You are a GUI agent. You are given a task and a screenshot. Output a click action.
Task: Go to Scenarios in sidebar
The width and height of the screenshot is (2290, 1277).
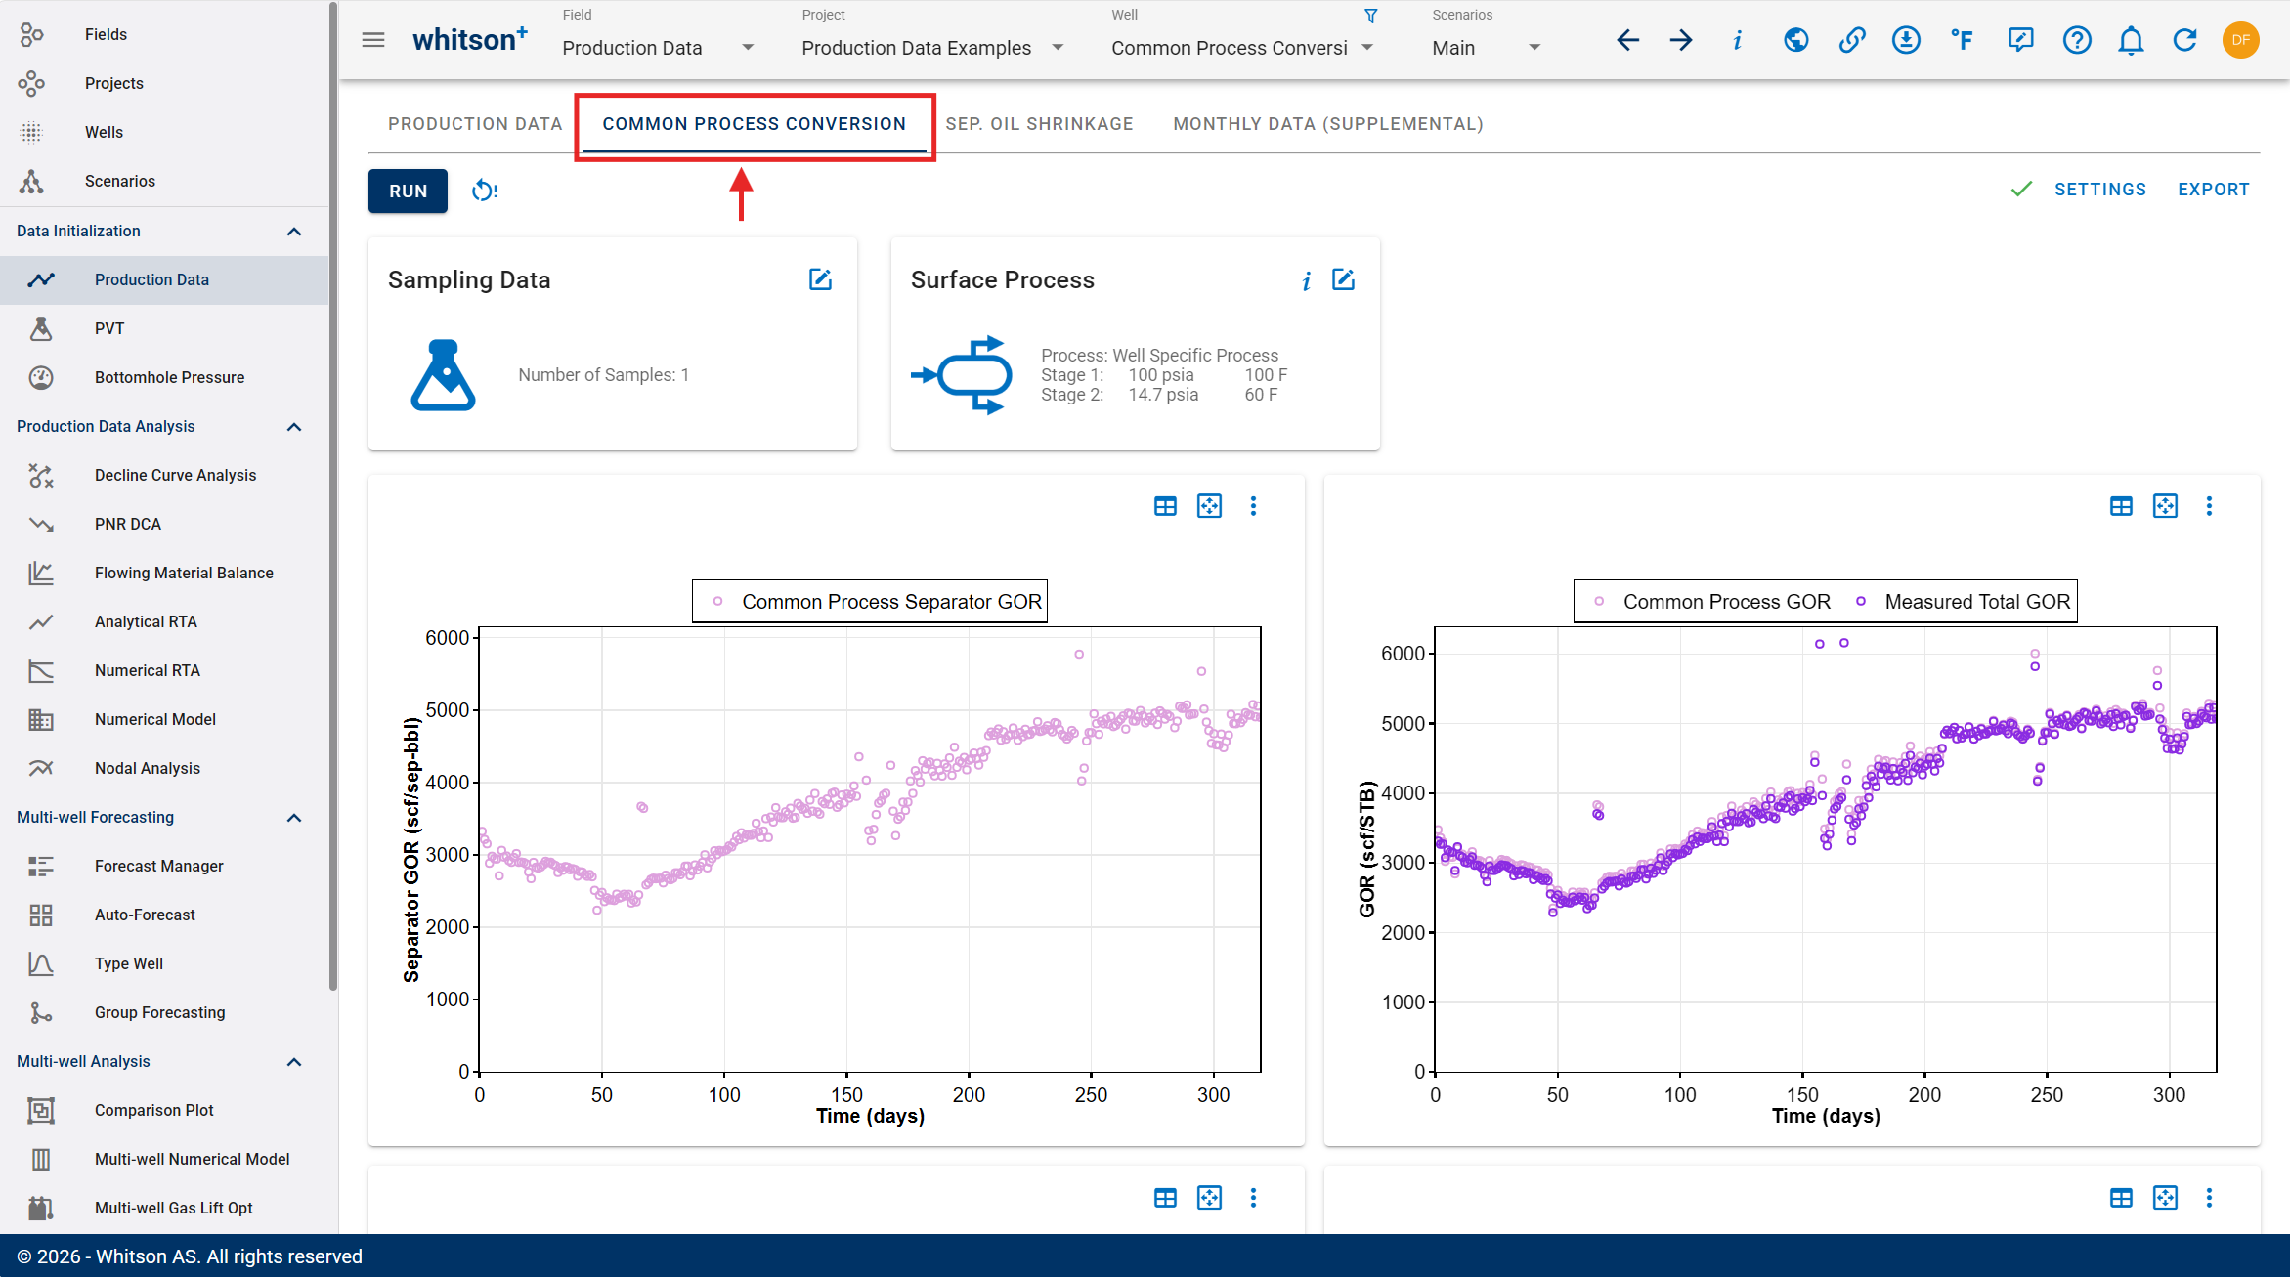coord(164,181)
